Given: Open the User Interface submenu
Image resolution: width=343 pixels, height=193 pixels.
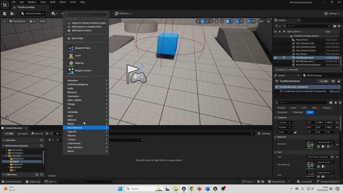Looking at the screenshot, I should click(86, 147).
